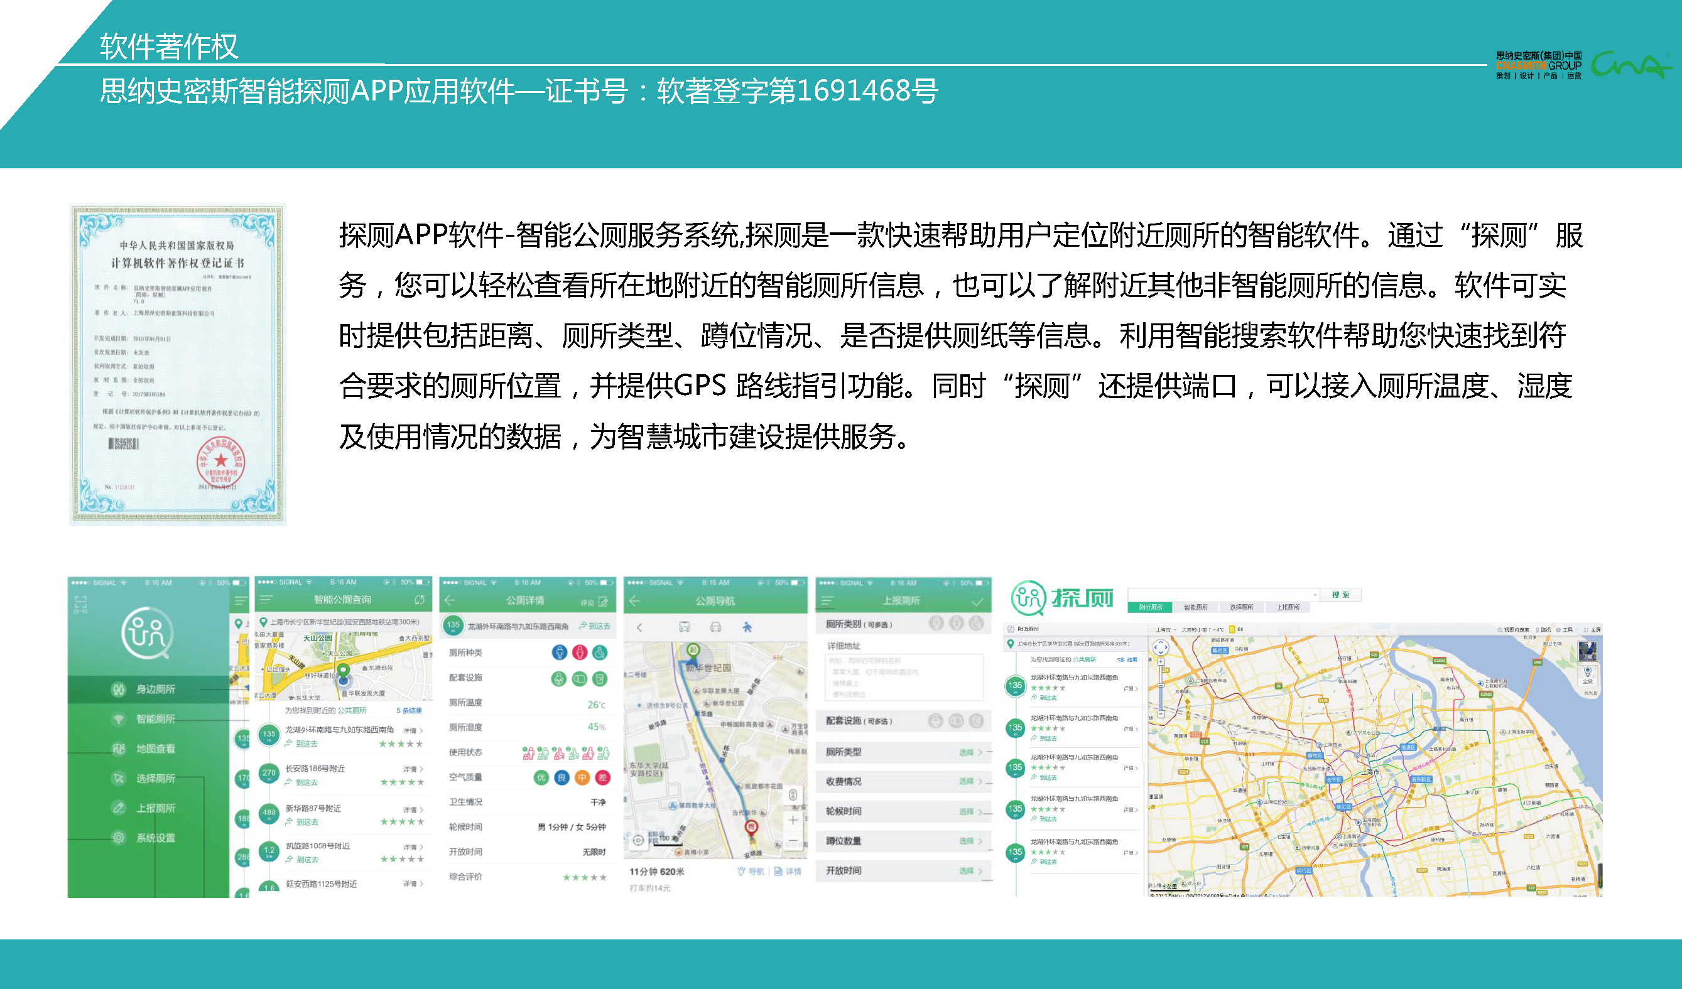Screen dimensions: 1682x989
Task: Switch to 选择厕所 tab on web page
Action: pos(1242,607)
